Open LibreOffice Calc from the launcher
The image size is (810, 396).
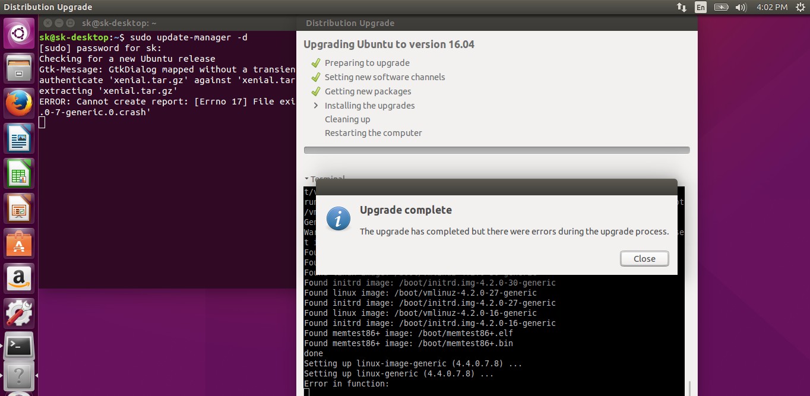[x=20, y=173]
